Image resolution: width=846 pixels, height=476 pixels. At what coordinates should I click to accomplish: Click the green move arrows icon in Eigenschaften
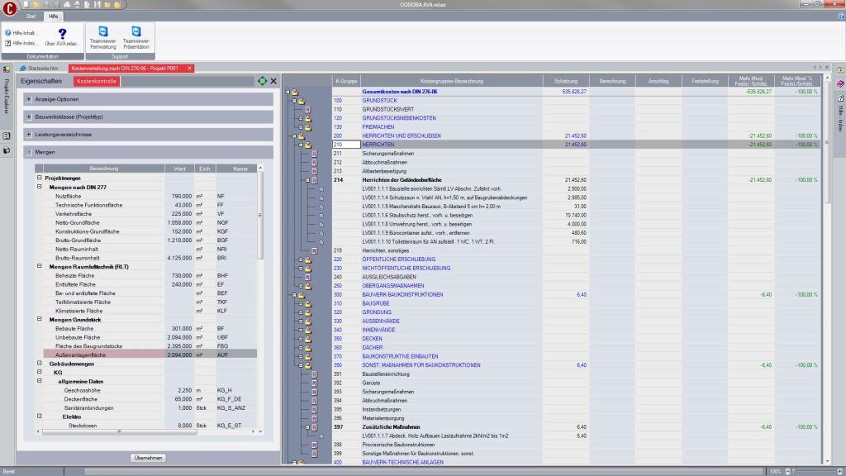tap(262, 81)
